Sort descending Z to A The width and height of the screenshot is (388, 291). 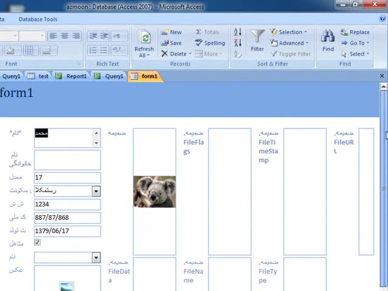point(238,43)
